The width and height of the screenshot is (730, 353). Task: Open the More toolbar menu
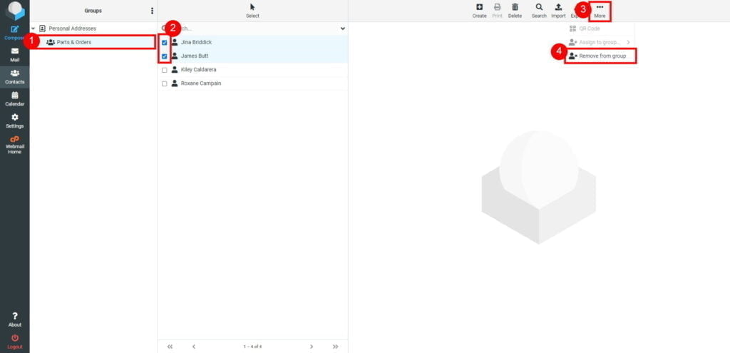click(600, 11)
